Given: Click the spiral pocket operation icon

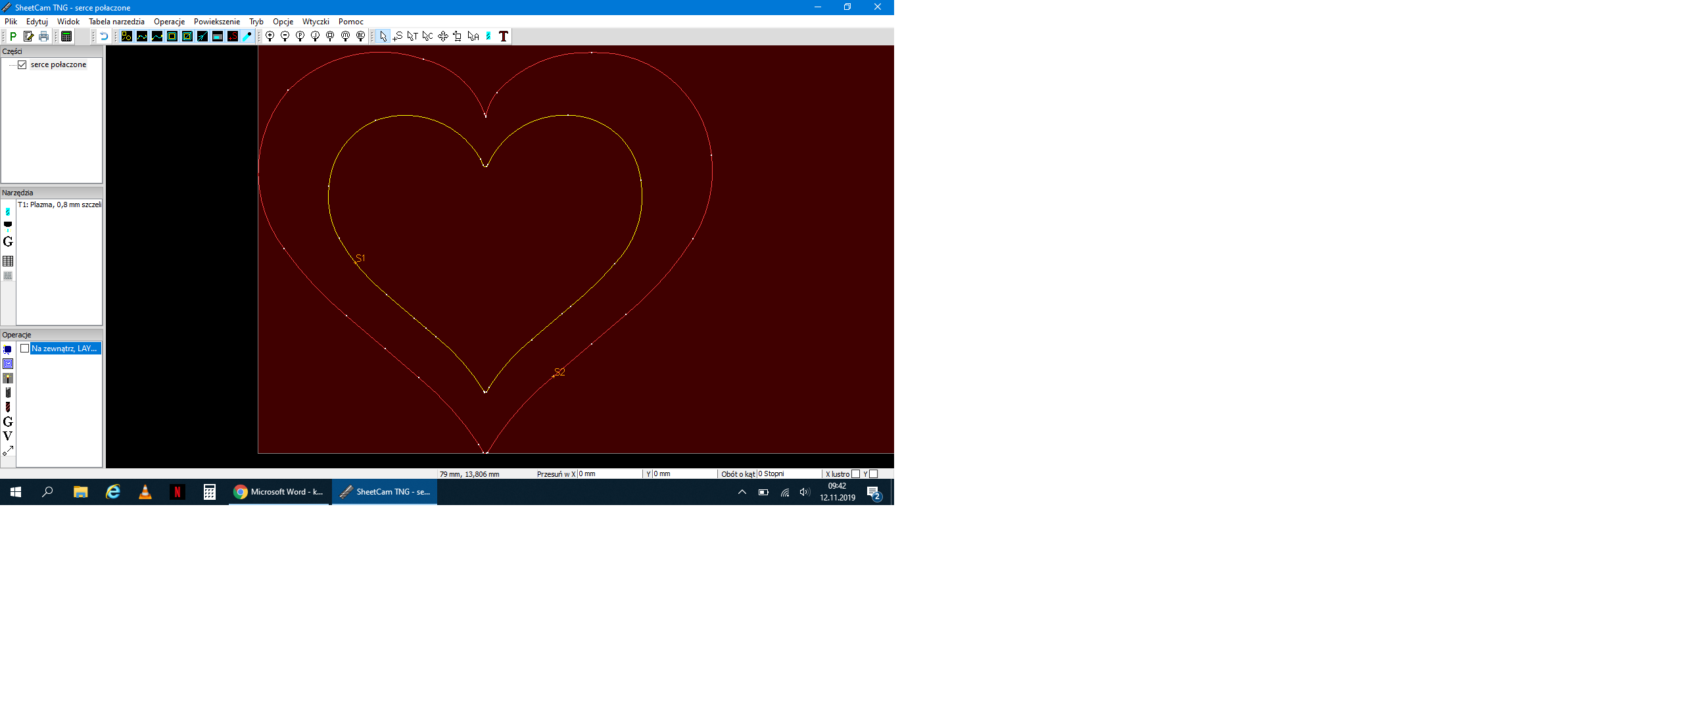Looking at the screenshot, I should click(8, 364).
